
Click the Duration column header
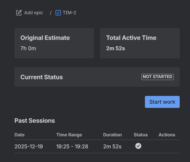(112, 135)
